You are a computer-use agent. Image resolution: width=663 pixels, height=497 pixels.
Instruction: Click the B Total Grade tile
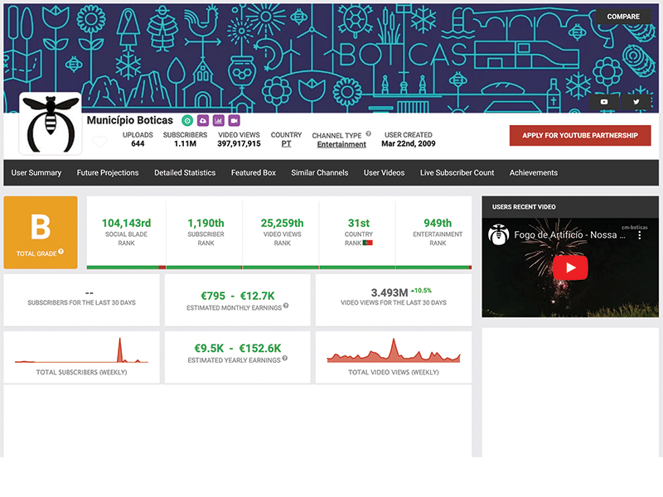(x=41, y=233)
